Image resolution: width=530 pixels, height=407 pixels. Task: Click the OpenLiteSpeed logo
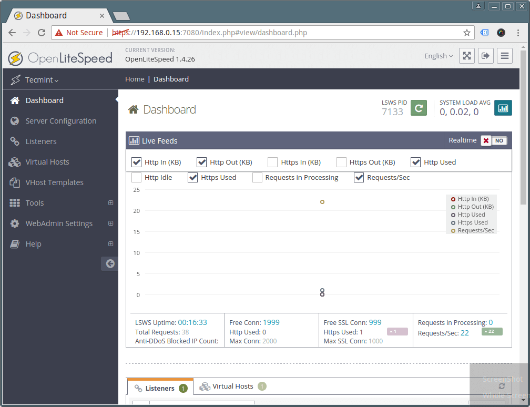(x=60, y=58)
